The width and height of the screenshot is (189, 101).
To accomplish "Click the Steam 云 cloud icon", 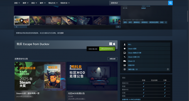I will [125, 61].
